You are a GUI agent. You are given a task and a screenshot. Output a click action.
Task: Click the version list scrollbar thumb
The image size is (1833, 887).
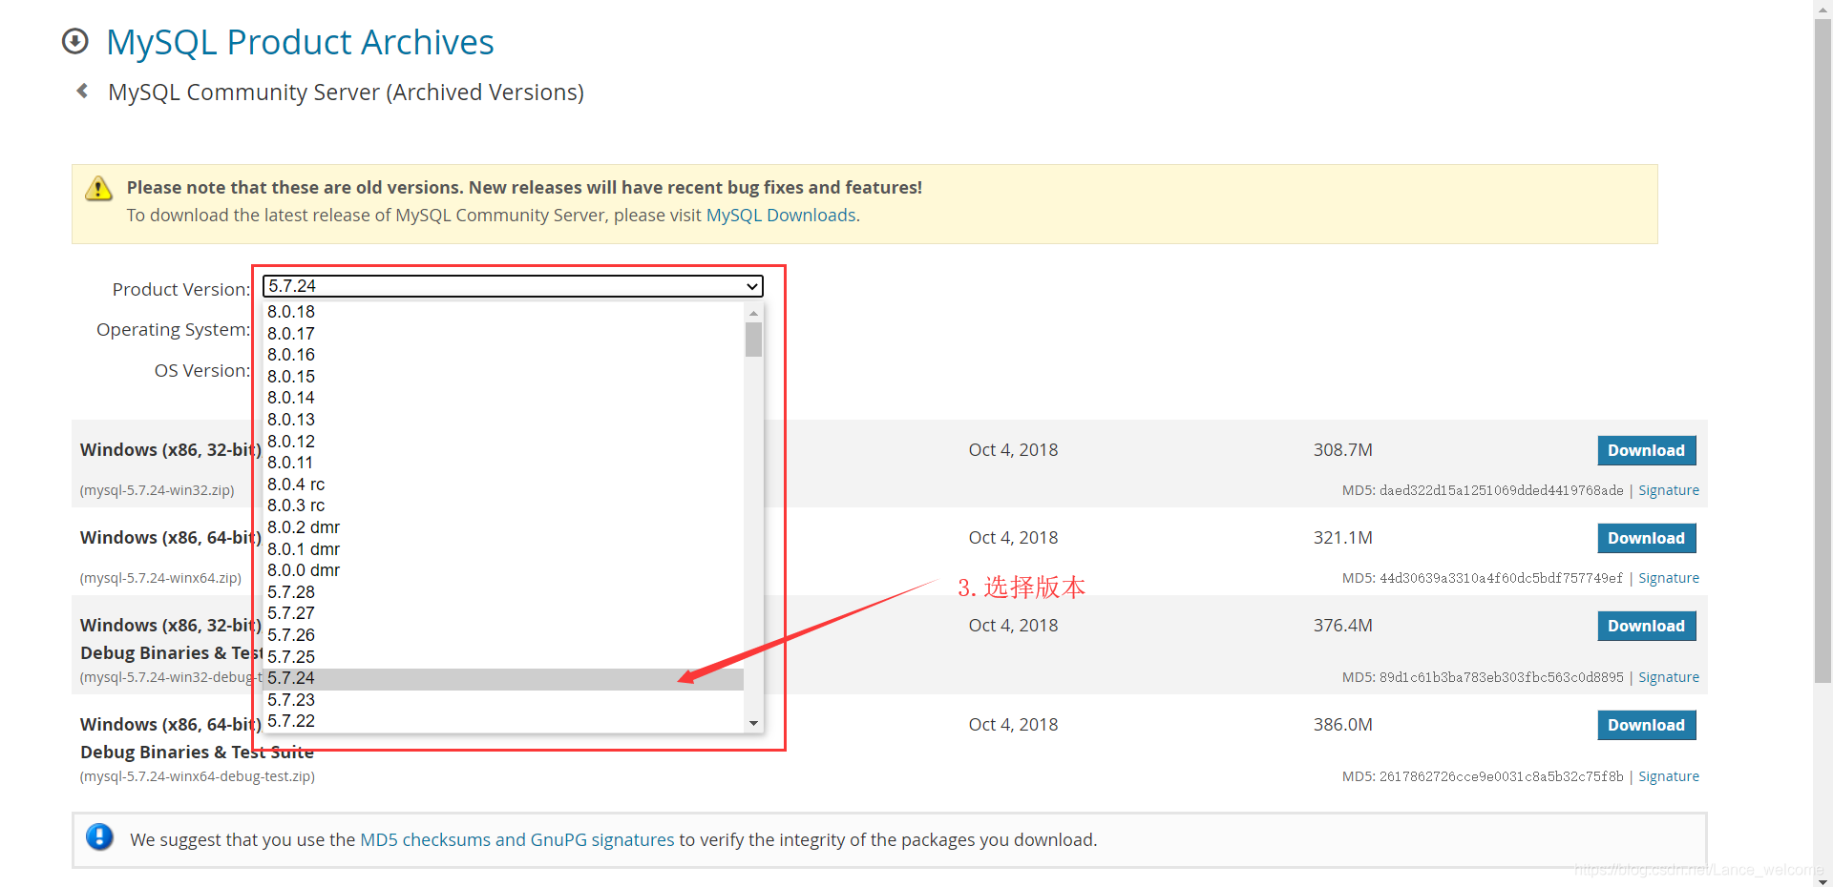753,340
